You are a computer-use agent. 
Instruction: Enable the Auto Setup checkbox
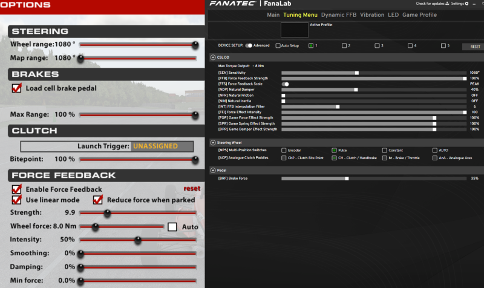pyautogui.click(x=278, y=45)
